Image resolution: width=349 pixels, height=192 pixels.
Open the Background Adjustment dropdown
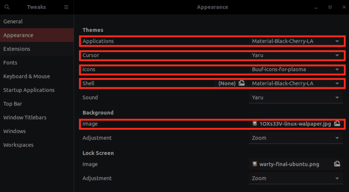point(296,138)
